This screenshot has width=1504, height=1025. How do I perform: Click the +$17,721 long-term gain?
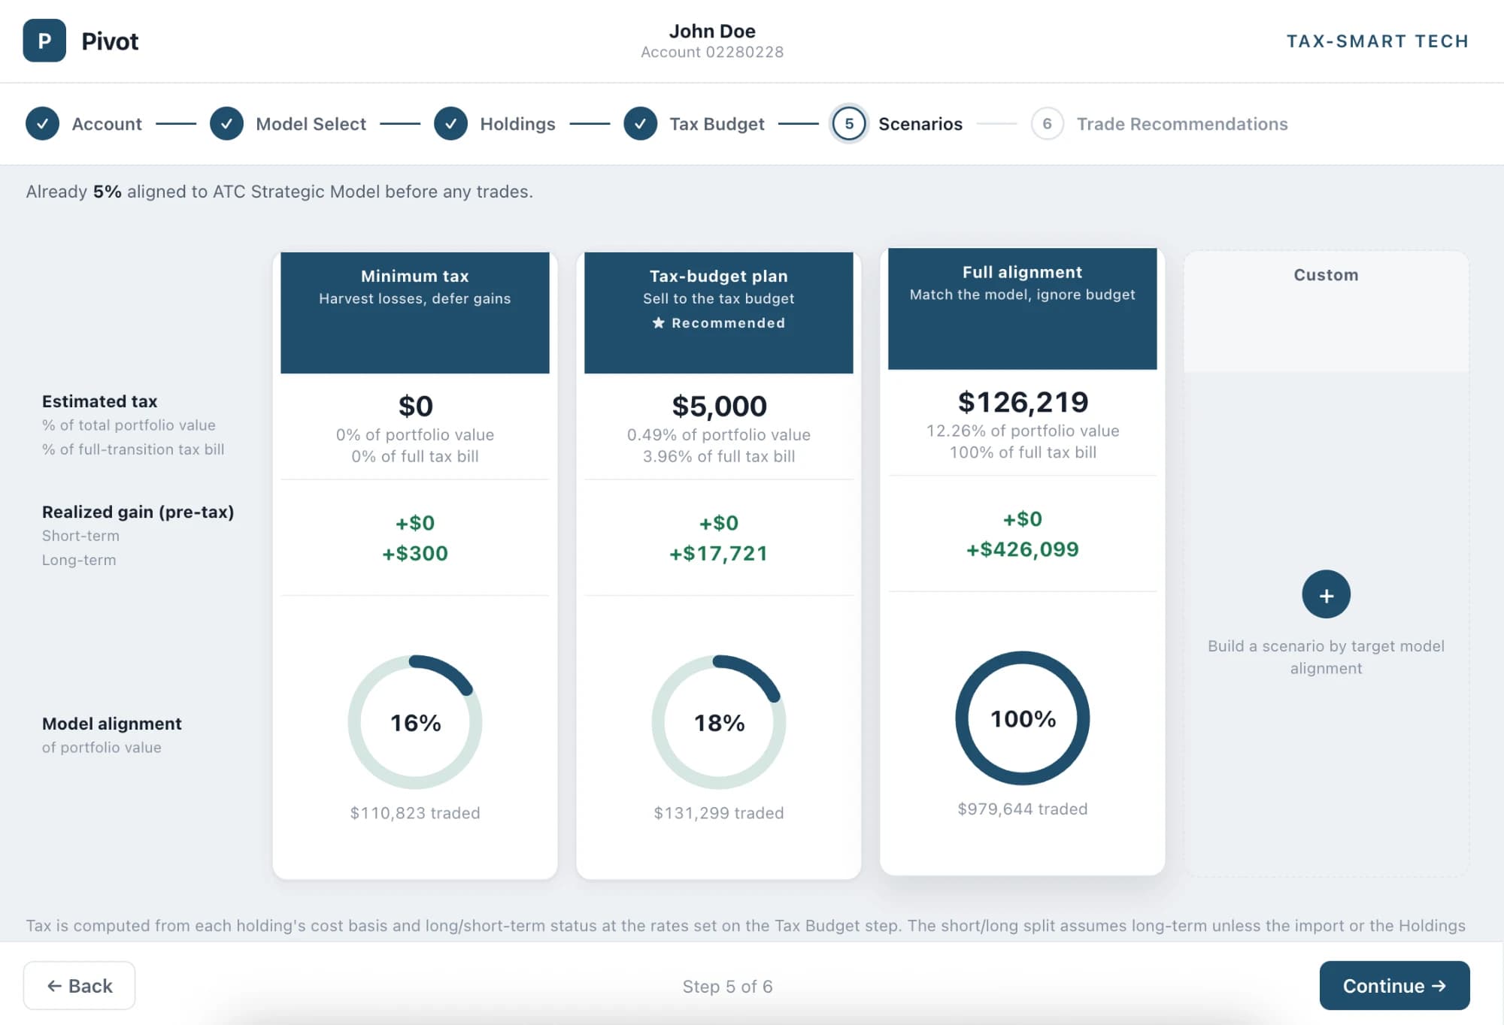point(719,554)
